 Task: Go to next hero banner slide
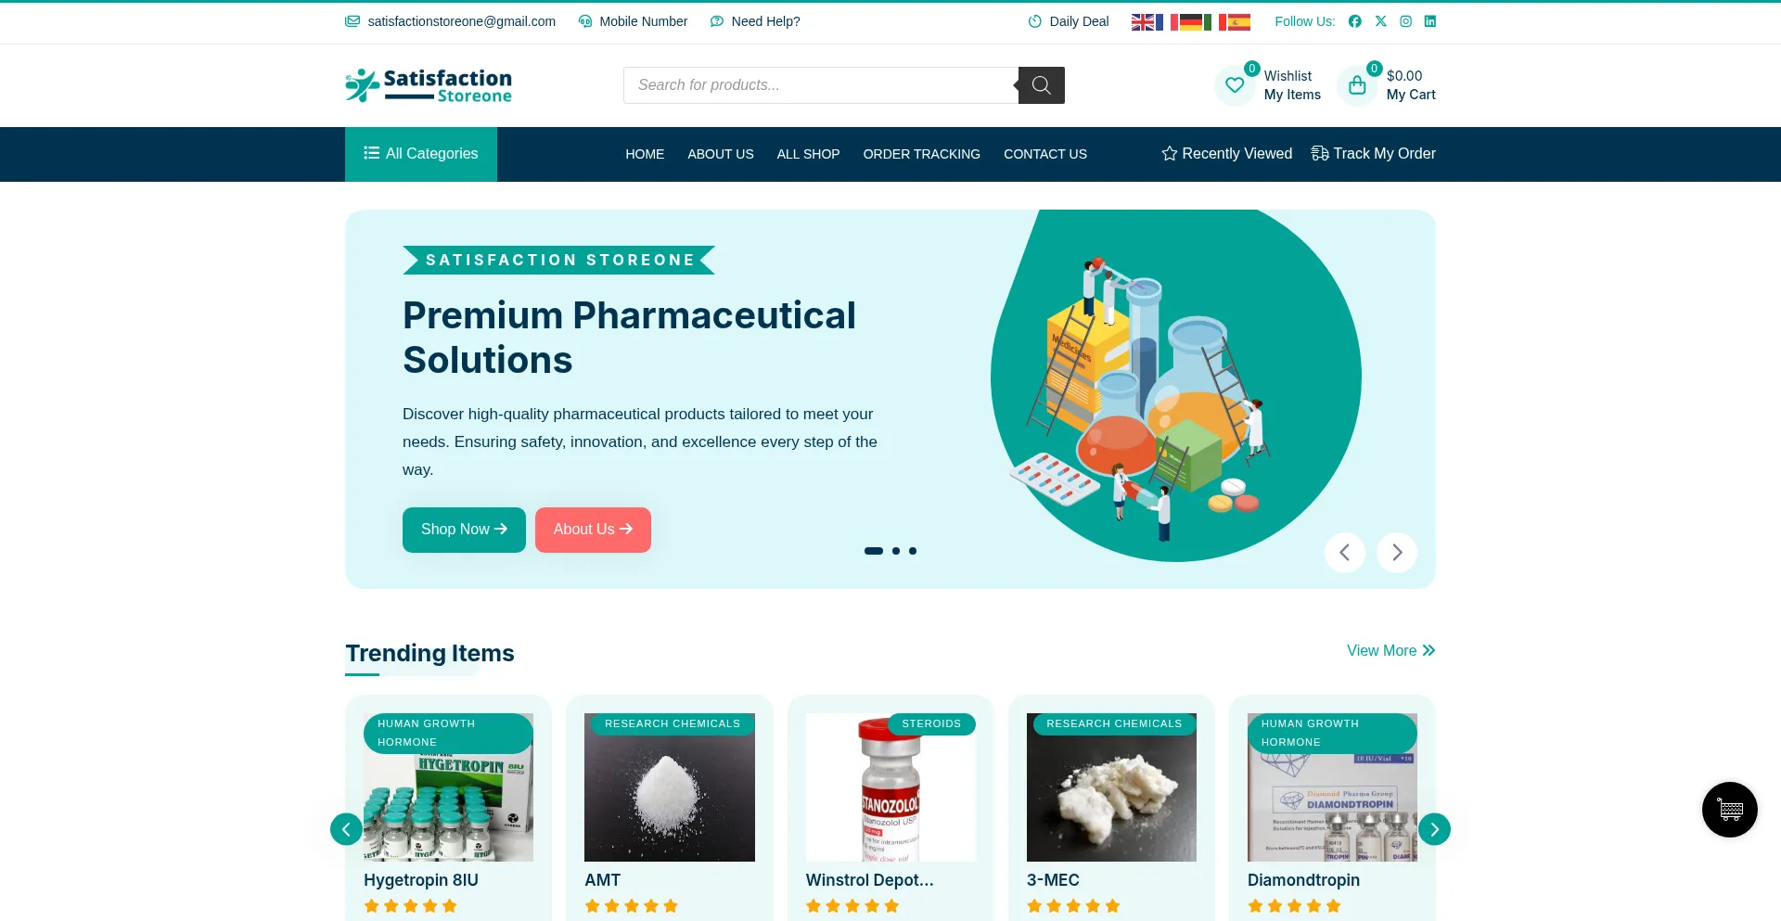pos(1397,553)
